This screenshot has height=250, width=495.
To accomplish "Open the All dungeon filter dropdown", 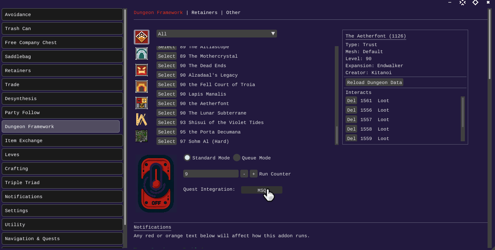I will pyautogui.click(x=216, y=34).
